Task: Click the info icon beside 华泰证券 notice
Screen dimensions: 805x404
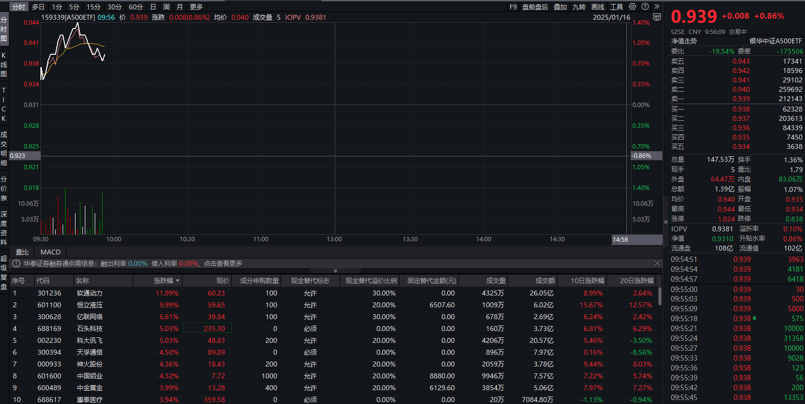Action: [16, 263]
